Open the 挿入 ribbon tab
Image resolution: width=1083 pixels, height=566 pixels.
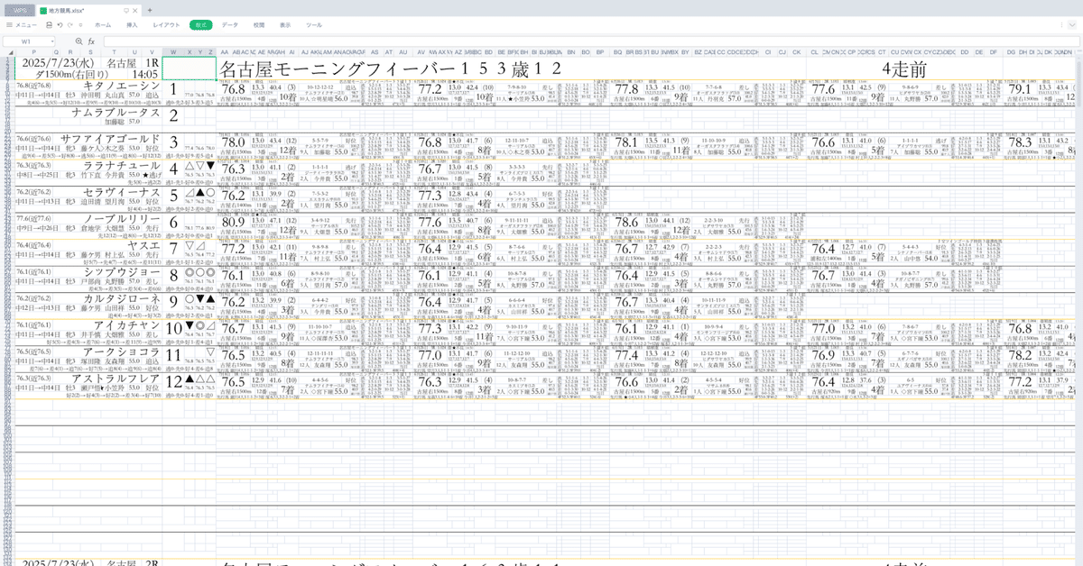click(x=132, y=25)
